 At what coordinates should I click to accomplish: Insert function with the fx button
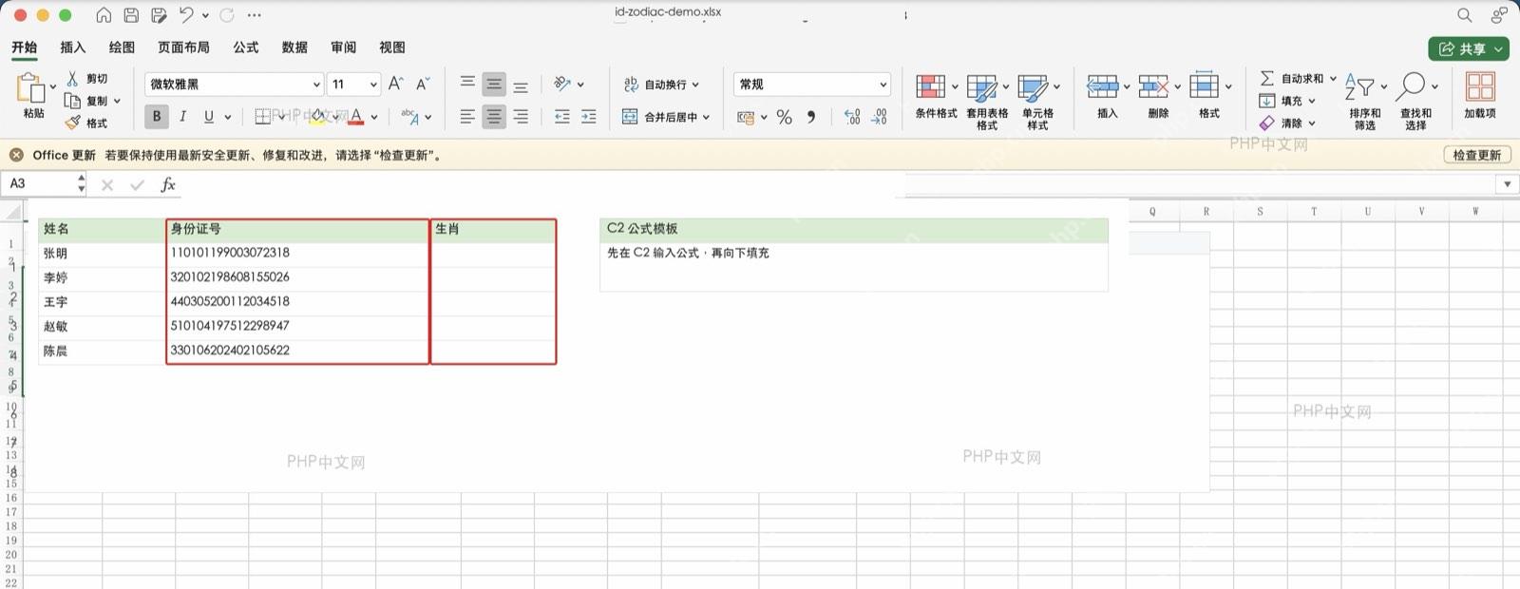click(168, 184)
